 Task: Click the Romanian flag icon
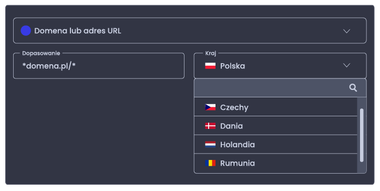tap(210, 163)
